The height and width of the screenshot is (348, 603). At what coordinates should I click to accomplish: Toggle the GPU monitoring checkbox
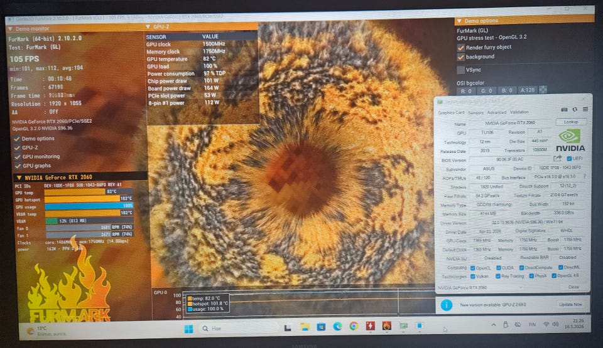[18, 157]
